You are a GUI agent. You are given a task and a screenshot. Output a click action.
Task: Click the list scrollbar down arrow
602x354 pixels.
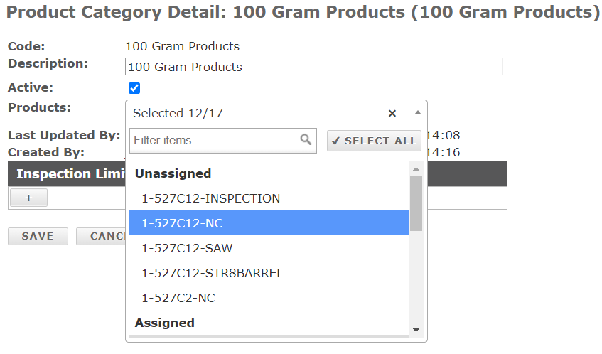coord(416,330)
